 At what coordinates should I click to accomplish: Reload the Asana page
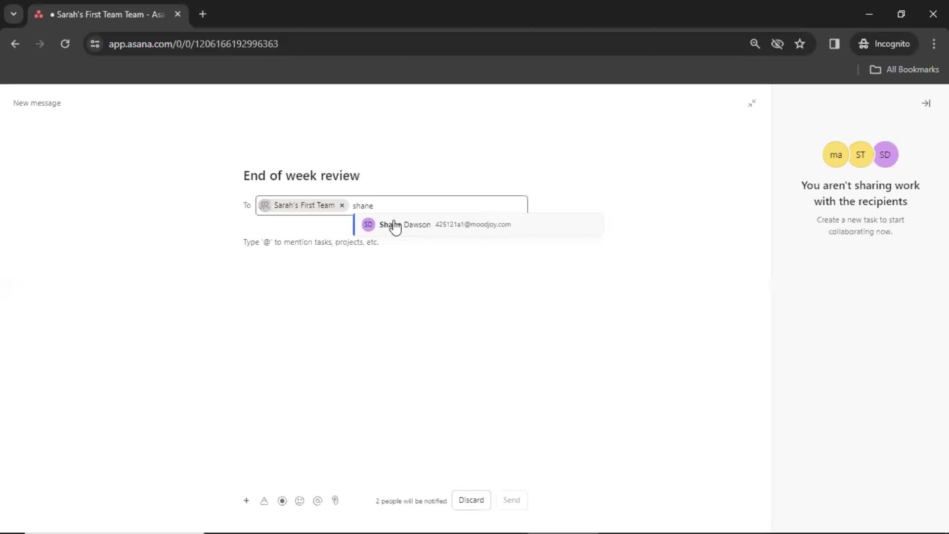tap(65, 44)
